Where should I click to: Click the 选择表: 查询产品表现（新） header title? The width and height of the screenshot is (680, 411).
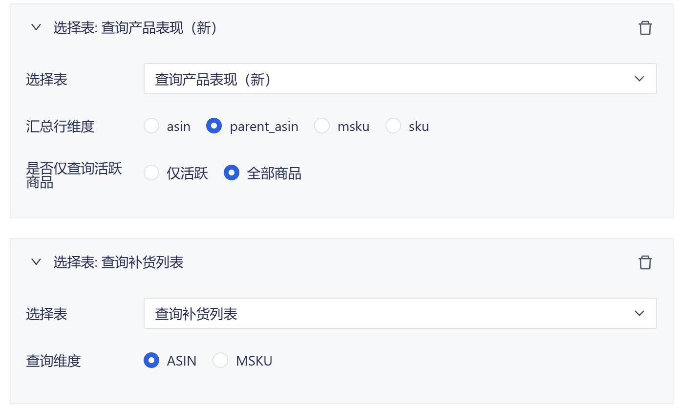click(135, 28)
